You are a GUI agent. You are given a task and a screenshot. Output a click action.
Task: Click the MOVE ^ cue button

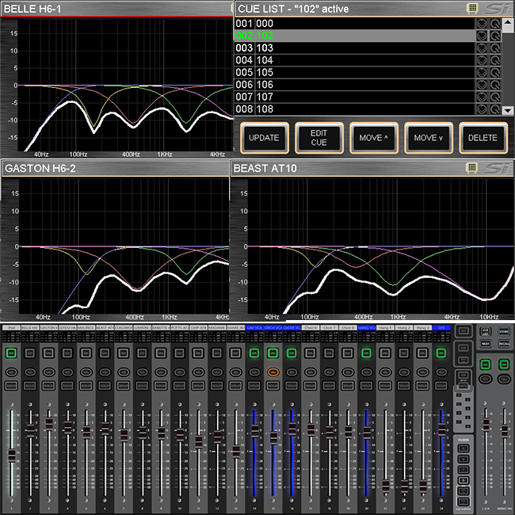(374, 138)
